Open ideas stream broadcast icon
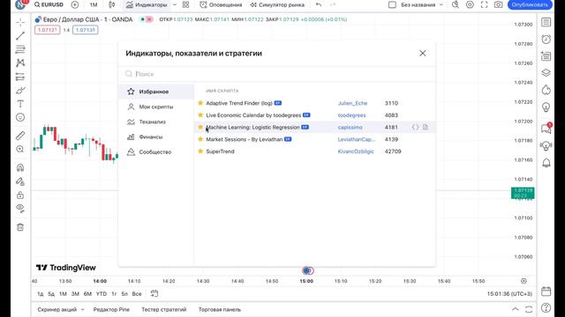This screenshot has width=565, height=317. (x=546, y=145)
